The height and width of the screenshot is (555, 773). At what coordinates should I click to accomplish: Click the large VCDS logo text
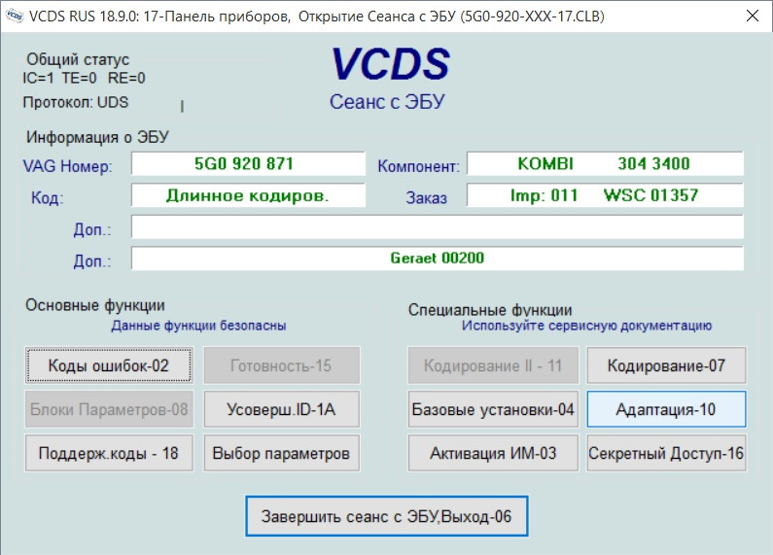(x=391, y=63)
